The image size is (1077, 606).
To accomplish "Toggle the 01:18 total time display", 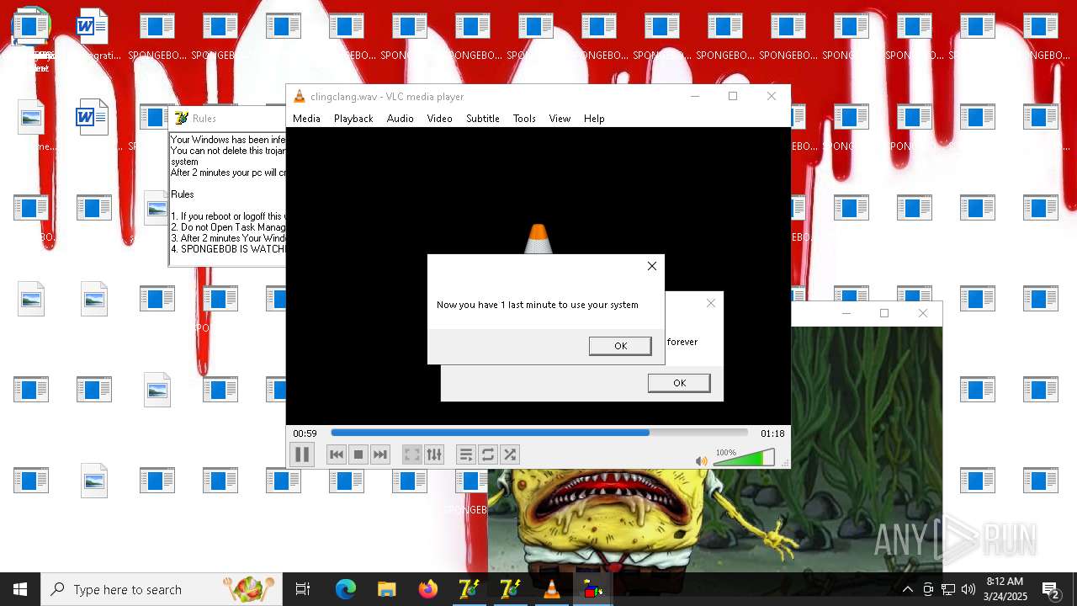I will click(772, 433).
